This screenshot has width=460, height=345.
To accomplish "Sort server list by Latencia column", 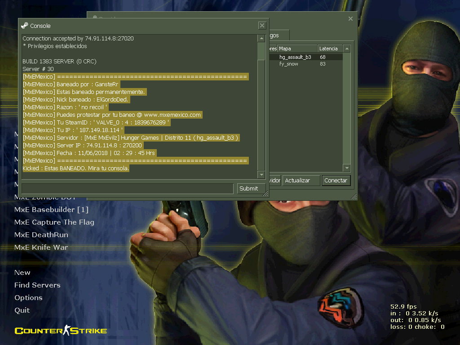I will (x=330, y=49).
